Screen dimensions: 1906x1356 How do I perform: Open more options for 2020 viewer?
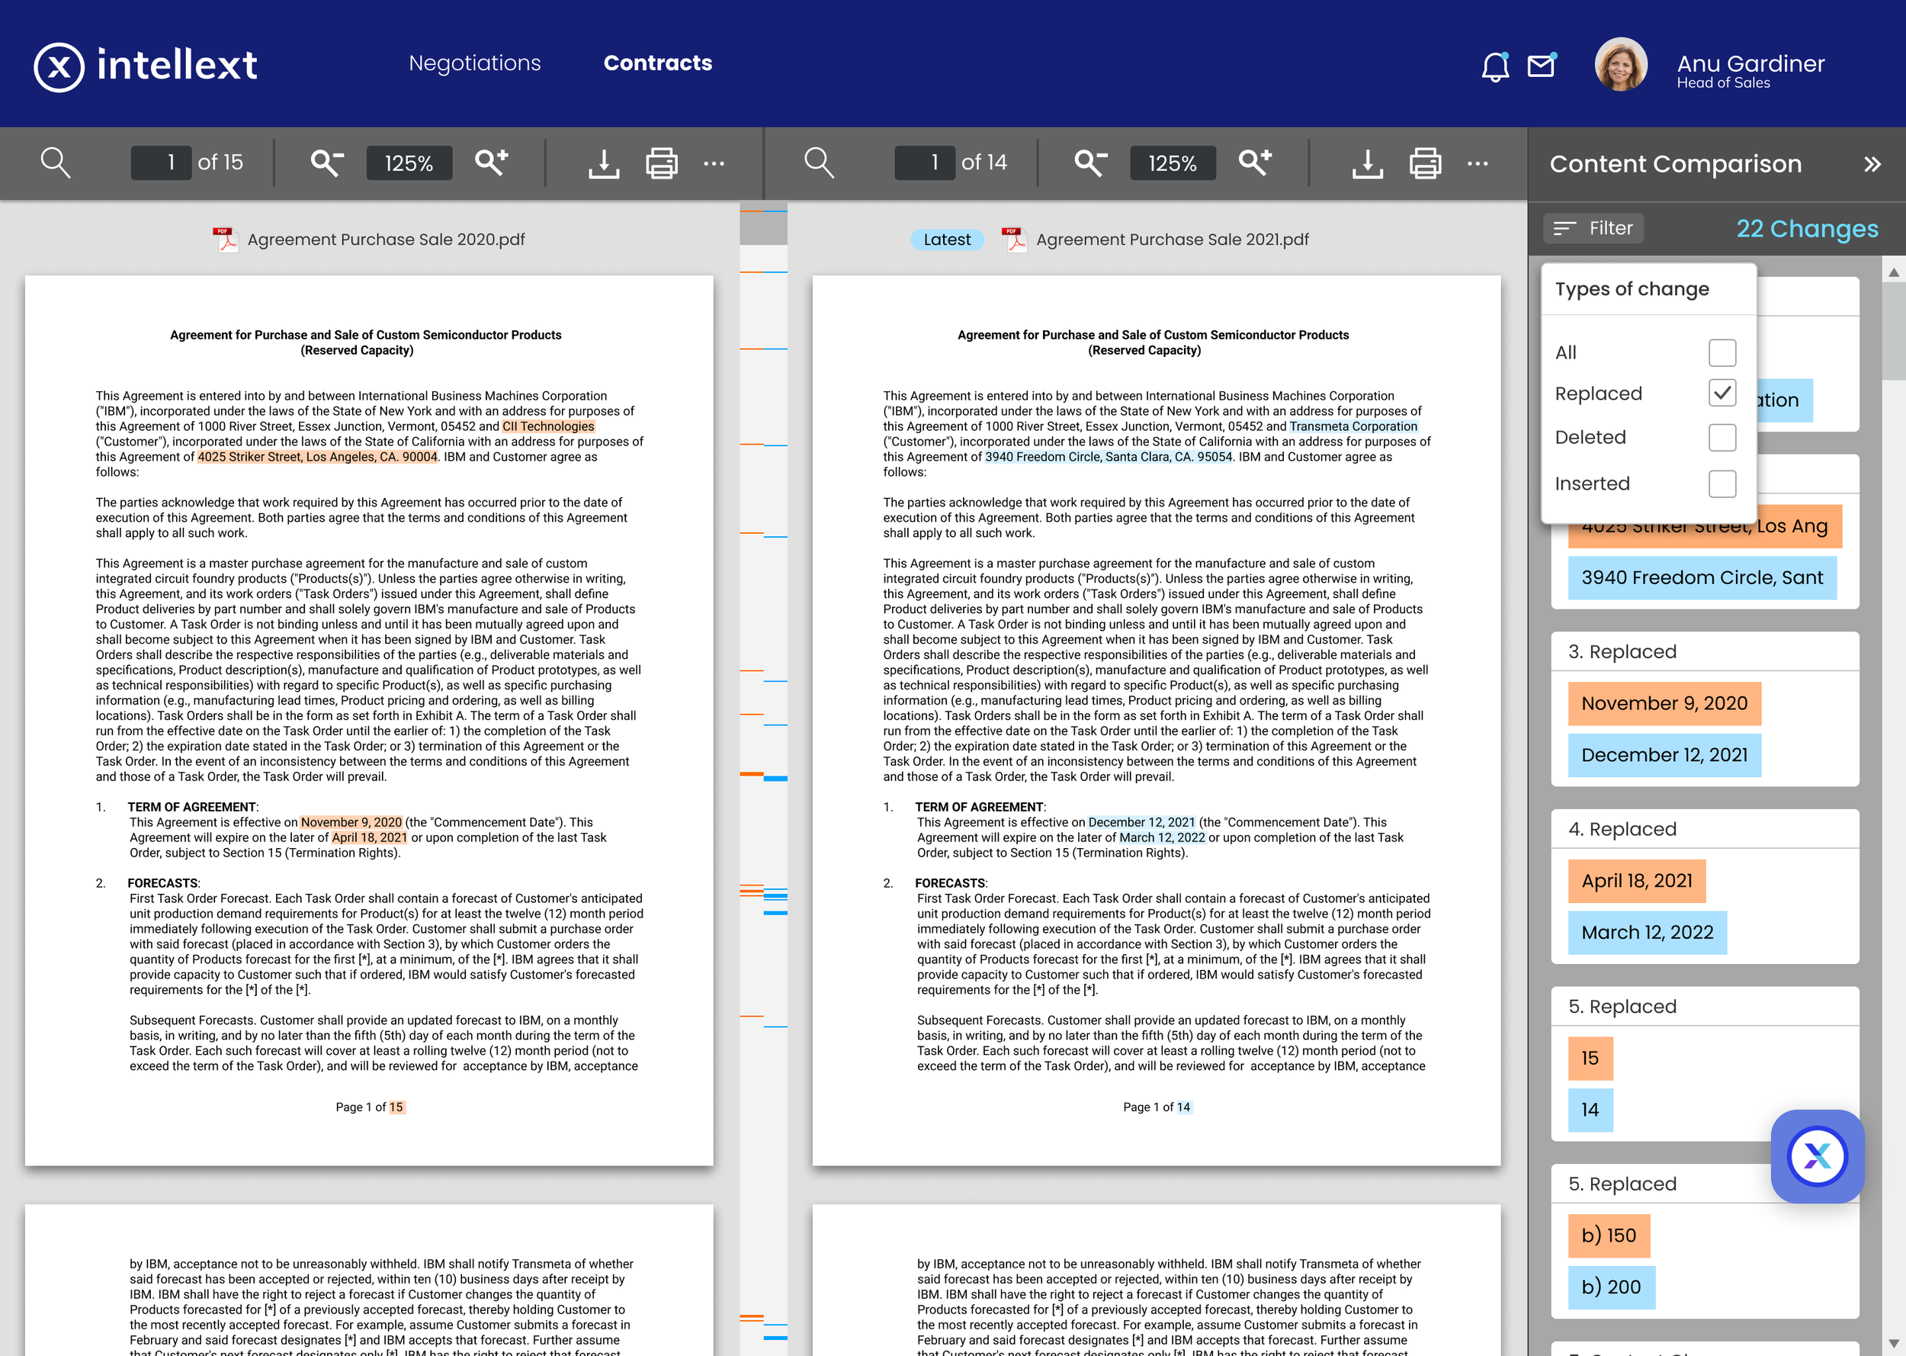click(x=714, y=162)
